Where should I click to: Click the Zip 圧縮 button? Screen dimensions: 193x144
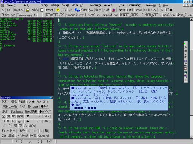tap(8, 136)
